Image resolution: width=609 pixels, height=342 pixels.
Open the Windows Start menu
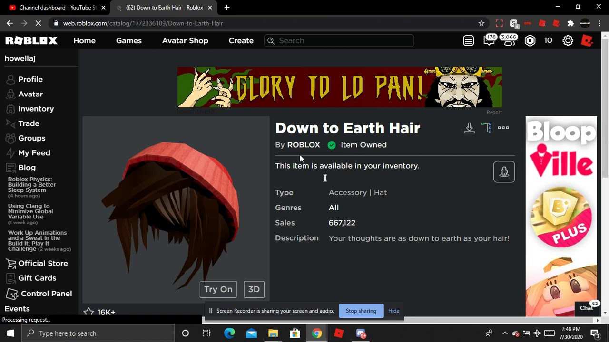pyautogui.click(x=10, y=333)
